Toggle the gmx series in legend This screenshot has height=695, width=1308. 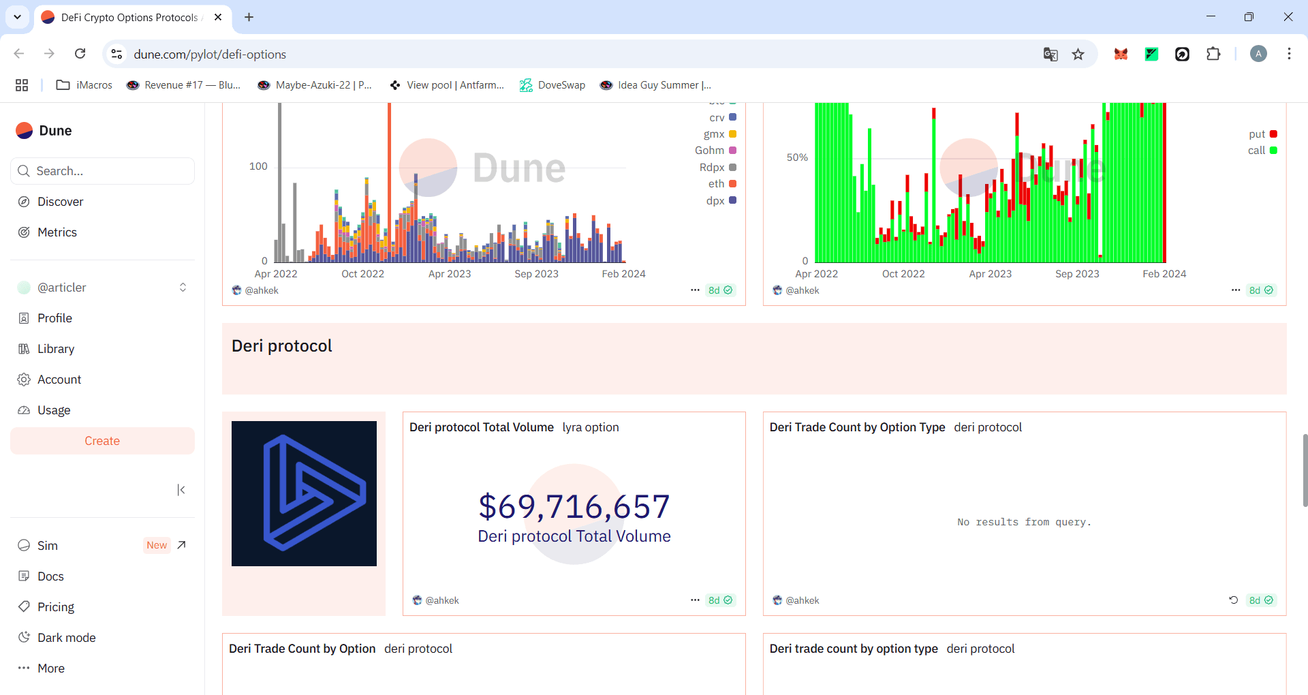point(720,134)
